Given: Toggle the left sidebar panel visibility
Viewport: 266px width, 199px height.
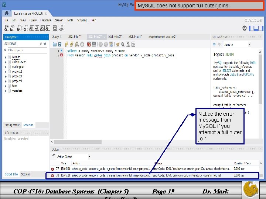Looking at the screenshot, I should pyautogui.click(x=251, y=28).
